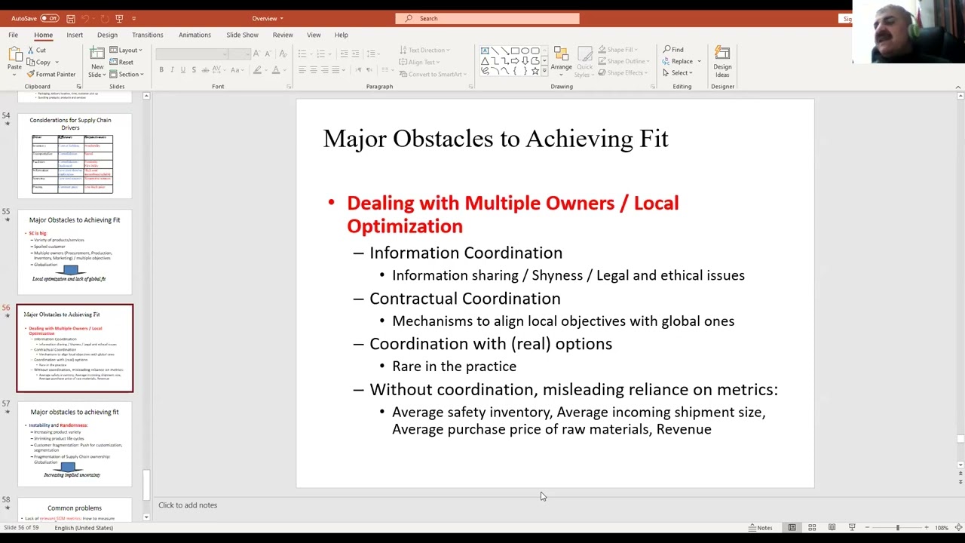
Task: Click the Cut scissors icon
Action: click(x=31, y=50)
